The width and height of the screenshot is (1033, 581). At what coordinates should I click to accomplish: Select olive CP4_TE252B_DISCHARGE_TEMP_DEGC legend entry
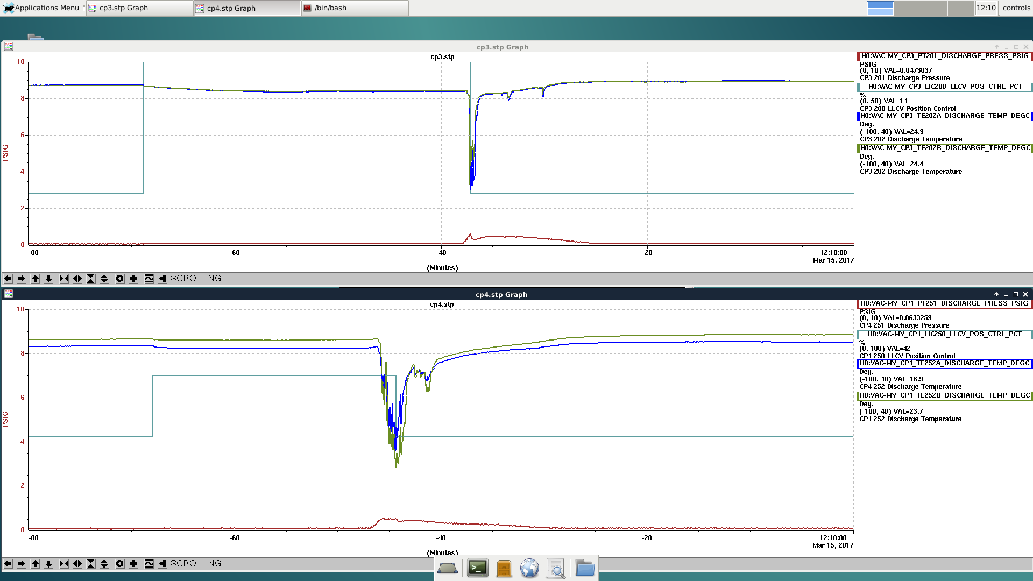944,395
